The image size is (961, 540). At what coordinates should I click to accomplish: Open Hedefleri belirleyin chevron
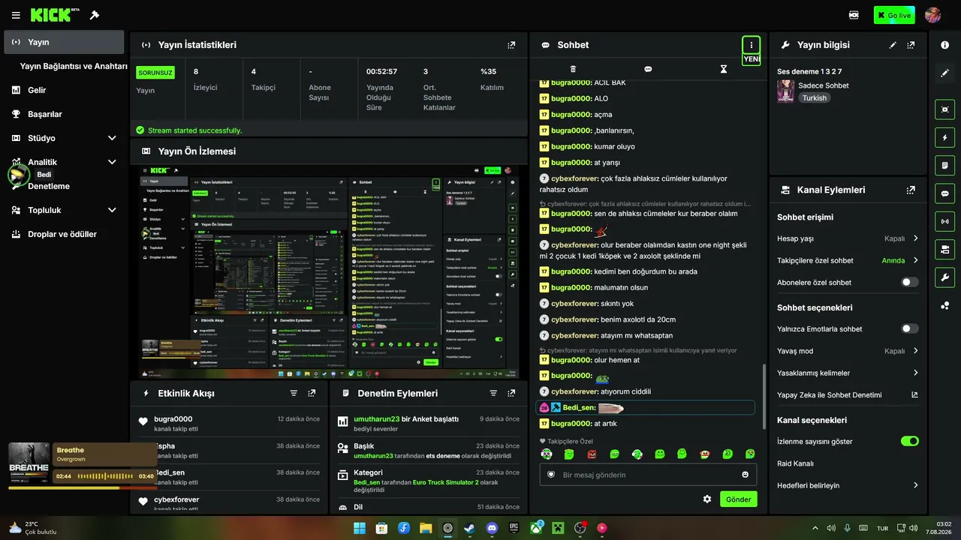point(915,485)
